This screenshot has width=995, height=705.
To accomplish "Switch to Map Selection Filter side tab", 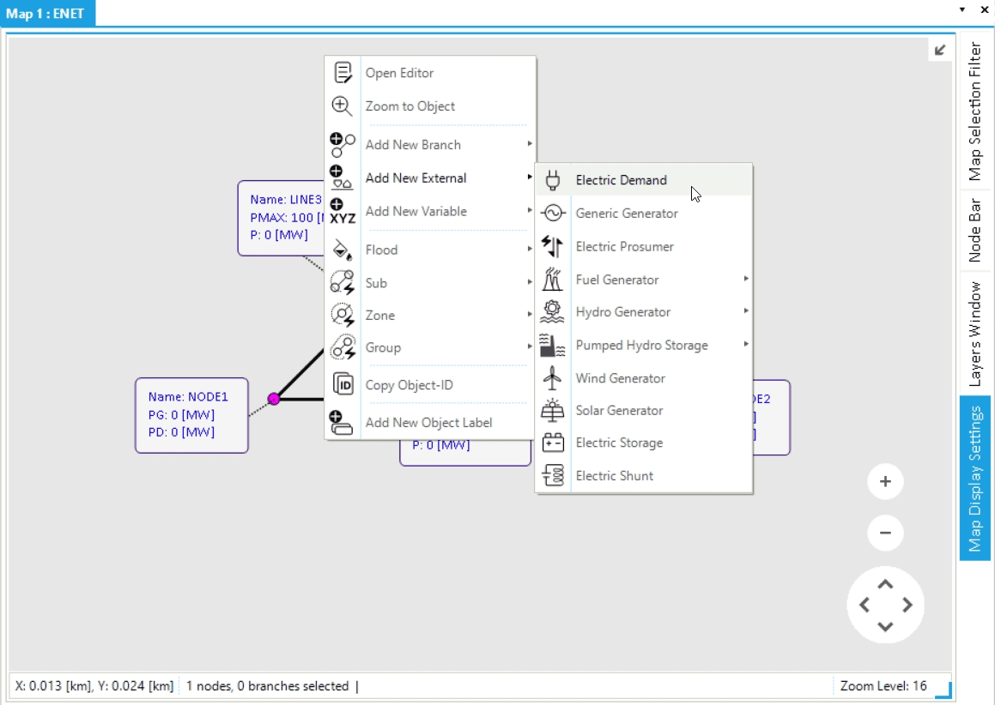I will click(974, 111).
